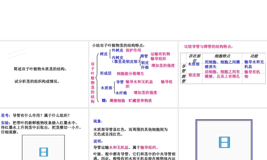The height and width of the screenshot is (160, 267).
Task: Click the 木质部 label in structure tree
Action: [x=107, y=88]
